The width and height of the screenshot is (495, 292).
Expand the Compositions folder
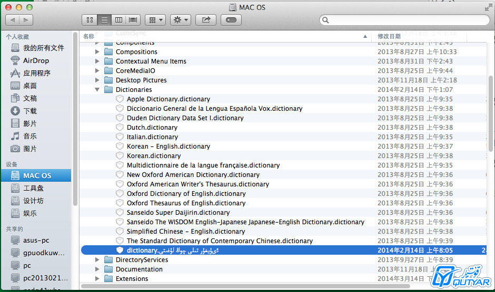(97, 51)
